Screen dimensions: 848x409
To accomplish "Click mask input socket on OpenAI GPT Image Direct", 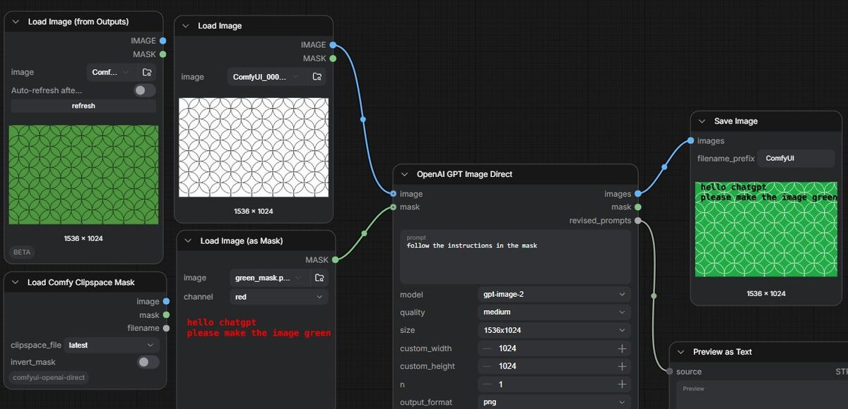I will 394,207.
